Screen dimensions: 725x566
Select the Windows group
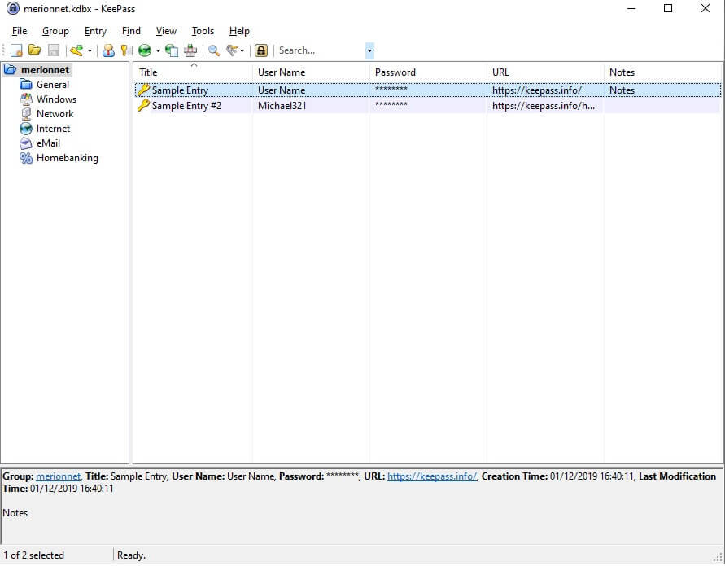[56, 99]
